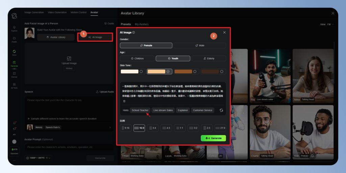Switch to the Presets tab
346x173 pixels.
click(x=126, y=24)
